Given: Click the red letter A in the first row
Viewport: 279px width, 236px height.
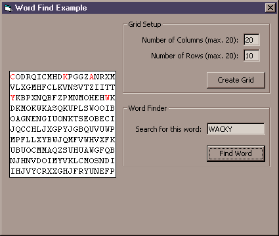Looking at the screenshot, I should click(91, 77).
